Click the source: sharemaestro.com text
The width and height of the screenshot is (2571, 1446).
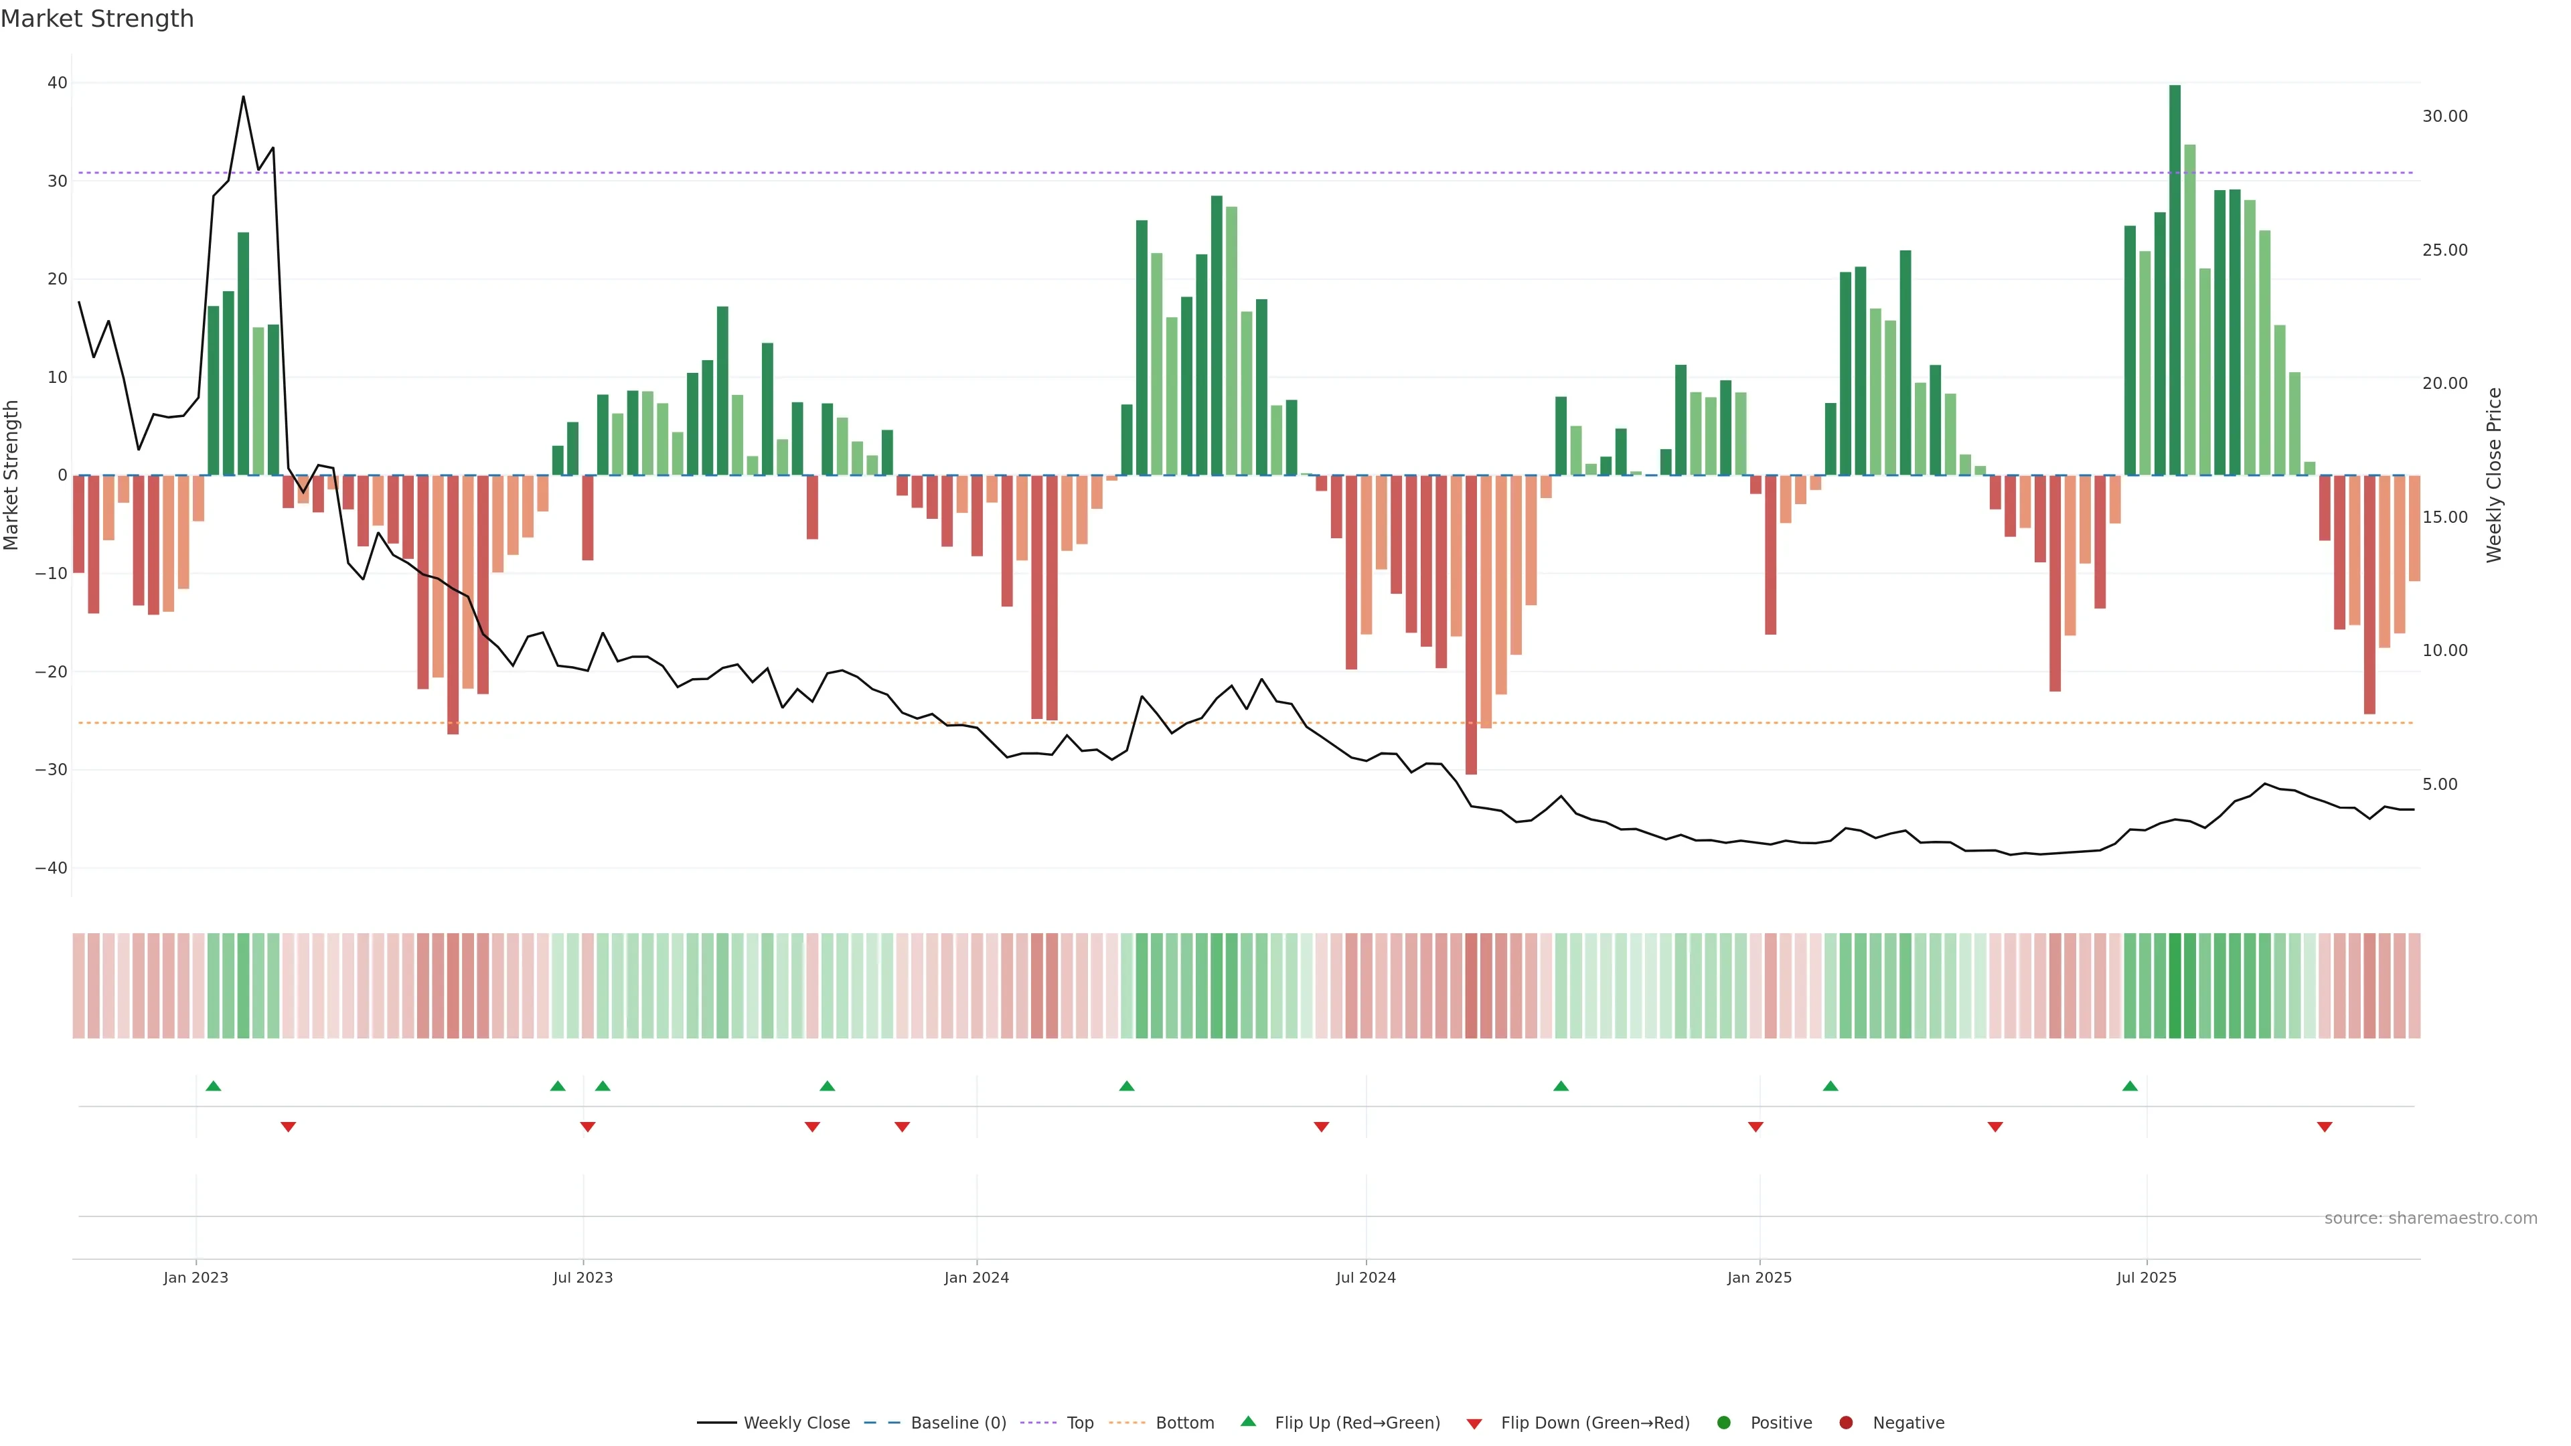(x=2430, y=1218)
